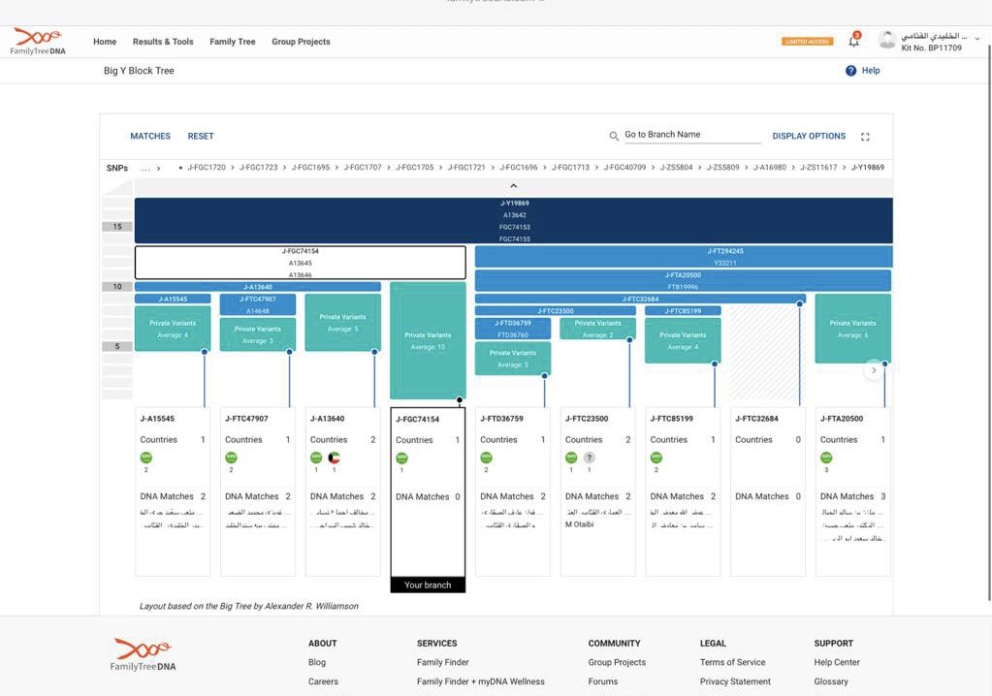Click the user profile avatar icon
The height and width of the screenshot is (696, 992).
pyautogui.click(x=887, y=40)
